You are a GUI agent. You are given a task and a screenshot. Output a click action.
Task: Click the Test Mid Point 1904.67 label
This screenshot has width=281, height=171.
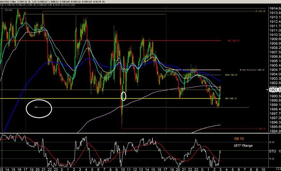pos(253,70)
